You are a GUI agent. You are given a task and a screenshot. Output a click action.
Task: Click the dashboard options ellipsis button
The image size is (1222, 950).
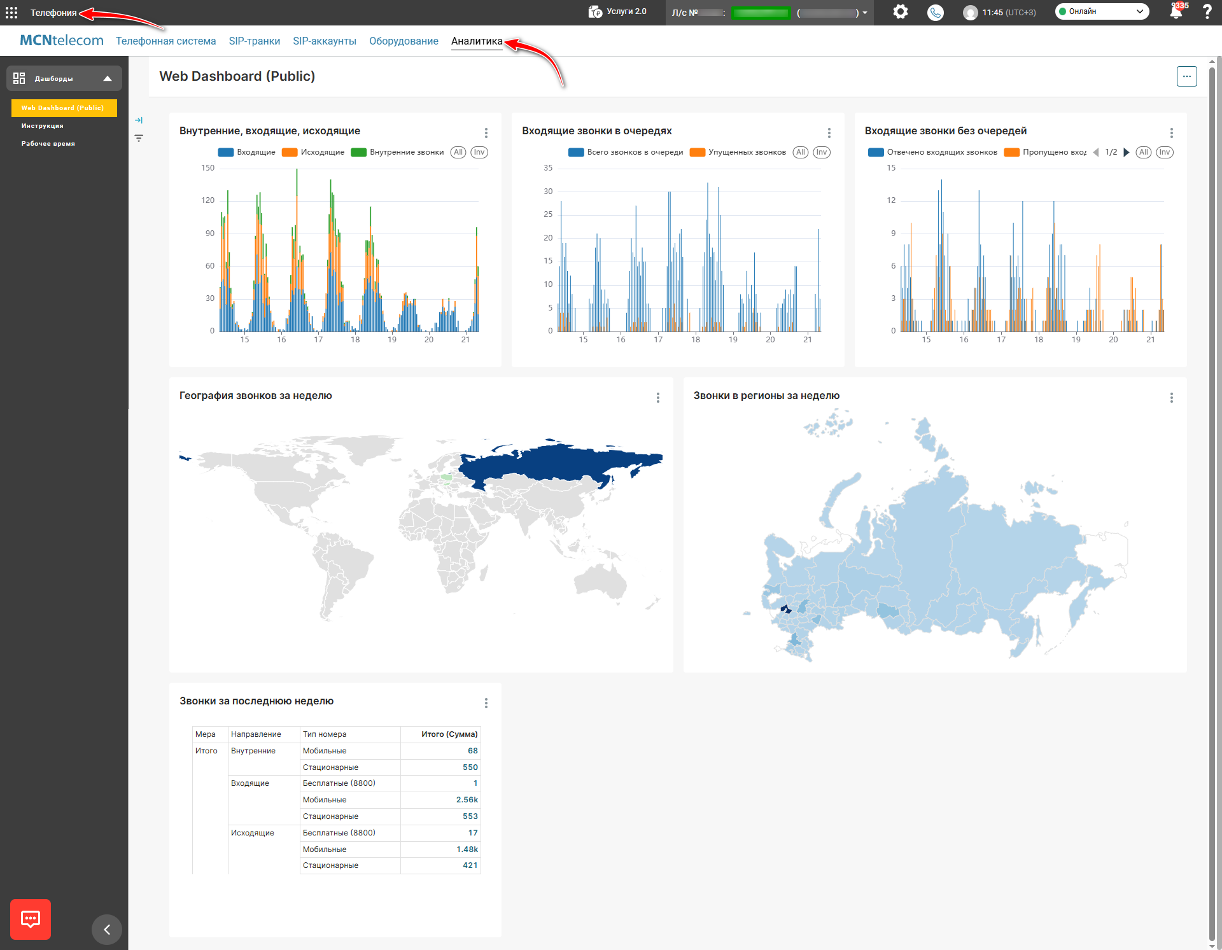(x=1186, y=76)
